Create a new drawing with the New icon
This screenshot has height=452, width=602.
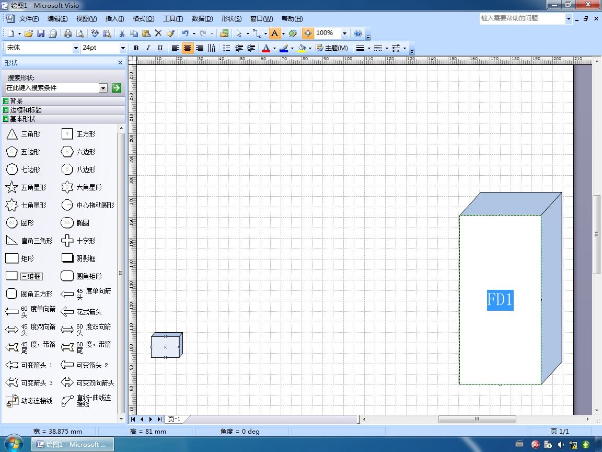click(x=11, y=33)
